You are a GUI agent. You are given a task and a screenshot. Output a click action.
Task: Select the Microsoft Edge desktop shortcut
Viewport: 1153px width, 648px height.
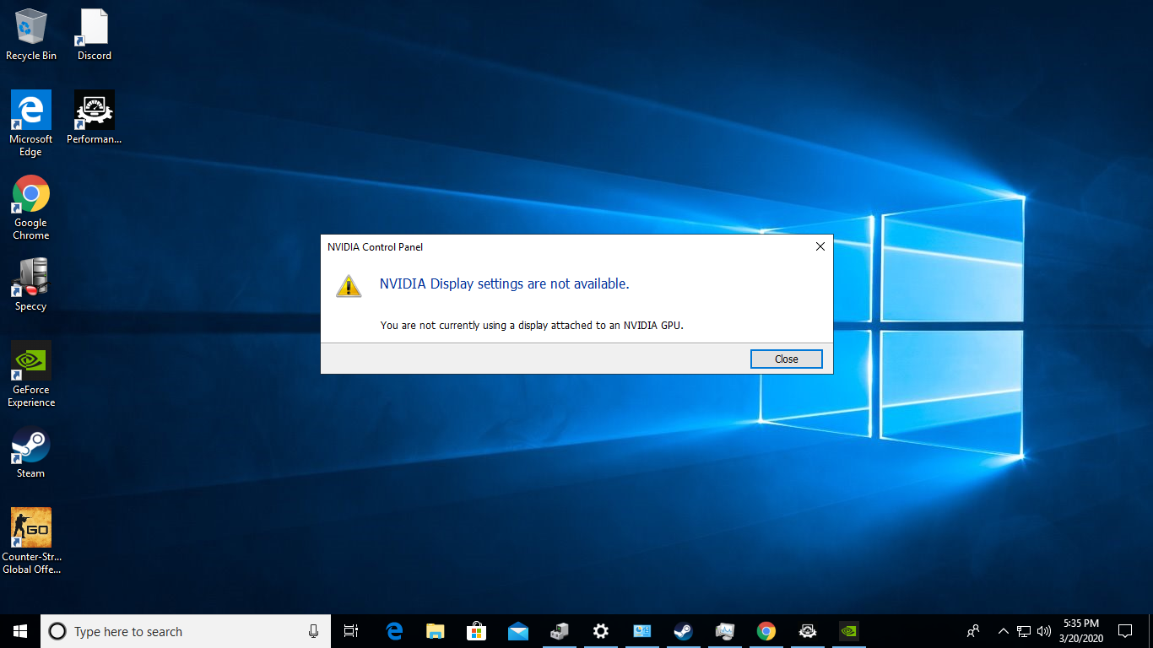(31, 123)
